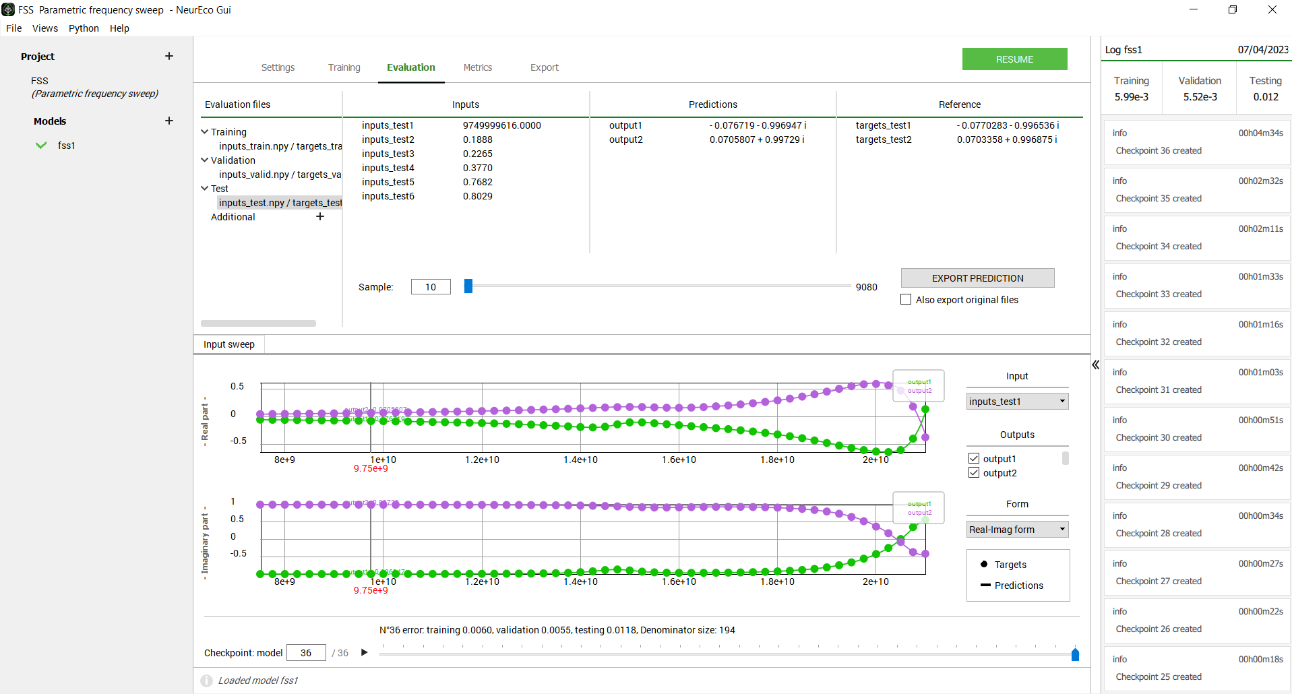This screenshot has width=1292, height=694.
Task: Click the info icon beside Loaded model
Action: (x=207, y=681)
